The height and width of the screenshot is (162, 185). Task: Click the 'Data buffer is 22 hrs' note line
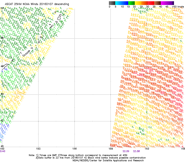tap(90, 158)
